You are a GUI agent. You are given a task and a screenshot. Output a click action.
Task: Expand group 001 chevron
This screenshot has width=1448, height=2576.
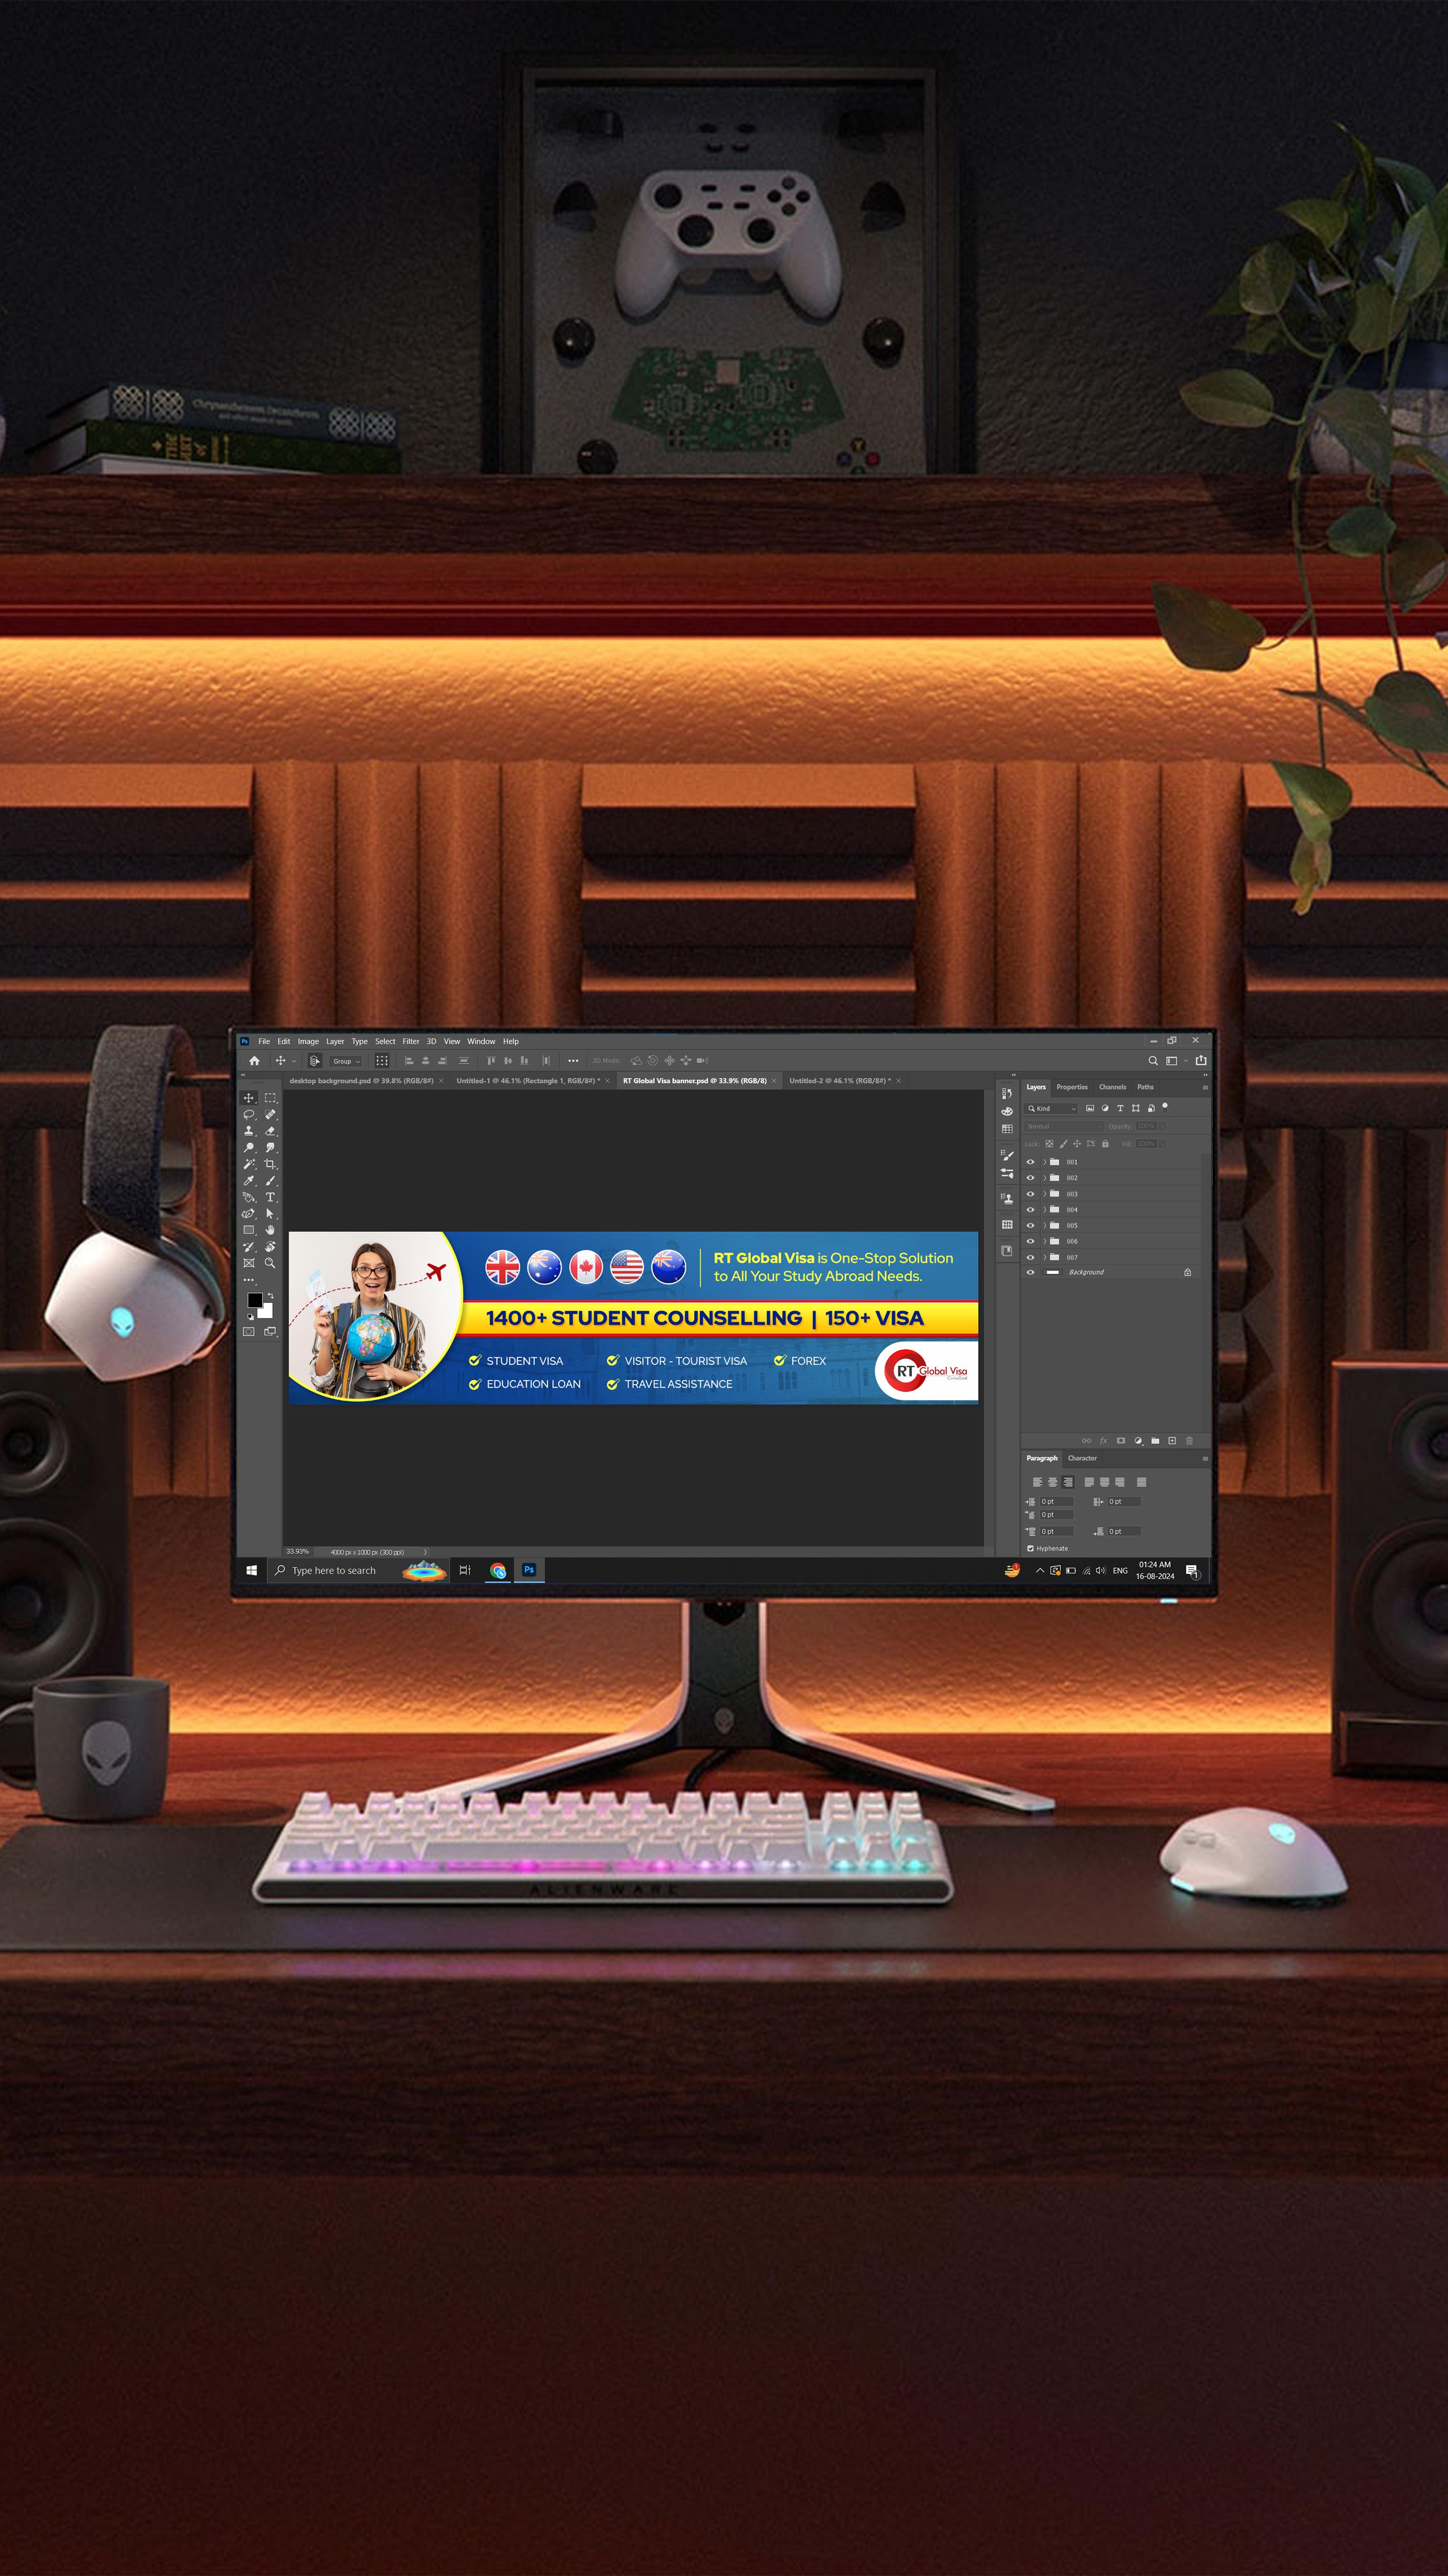point(1045,1162)
